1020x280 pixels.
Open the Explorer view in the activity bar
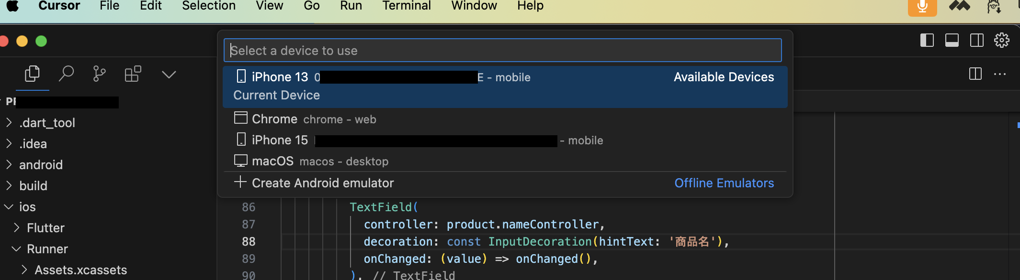(32, 74)
